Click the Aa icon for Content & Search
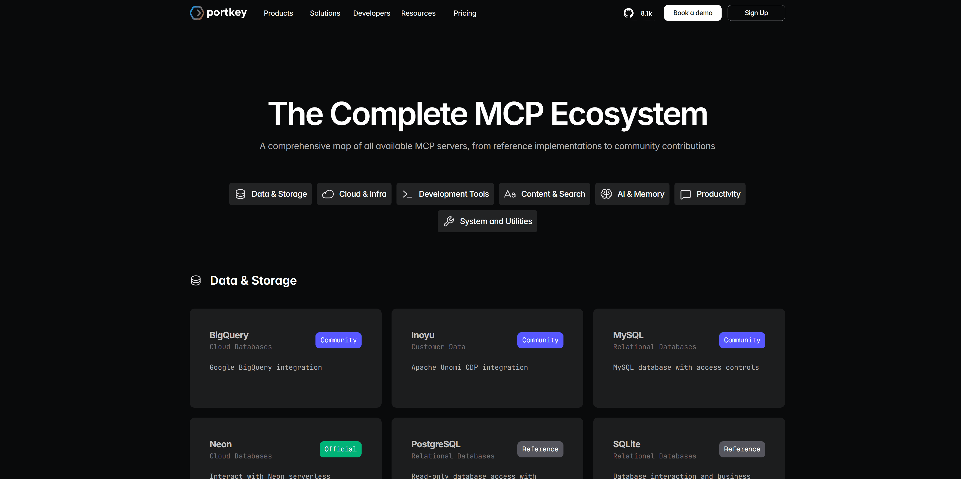This screenshot has height=479, width=961. [510, 194]
